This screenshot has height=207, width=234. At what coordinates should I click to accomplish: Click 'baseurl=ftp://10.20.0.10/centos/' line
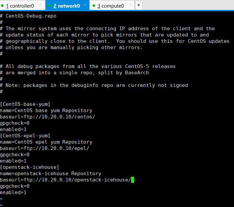click(x=47, y=117)
